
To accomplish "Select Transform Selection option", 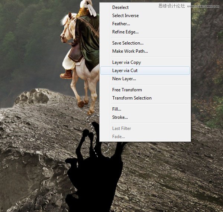I will [x=145, y=98].
